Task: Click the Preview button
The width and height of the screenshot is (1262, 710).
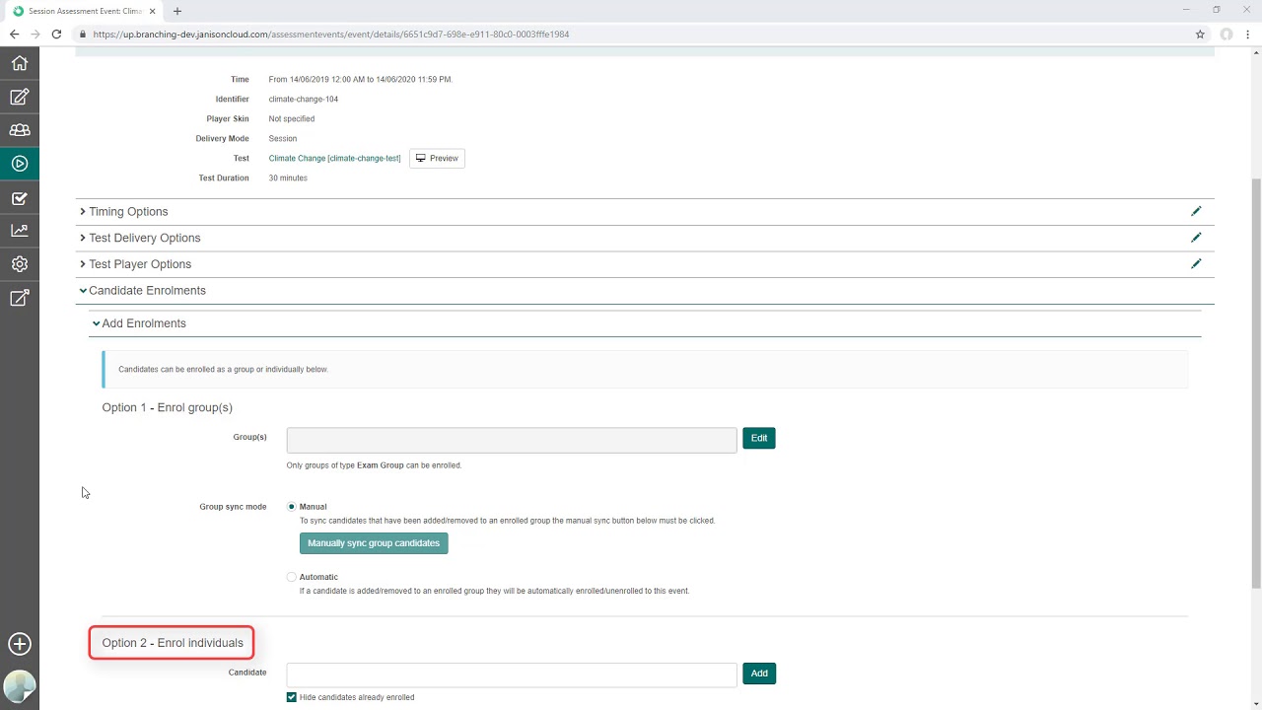Action: pos(437,158)
